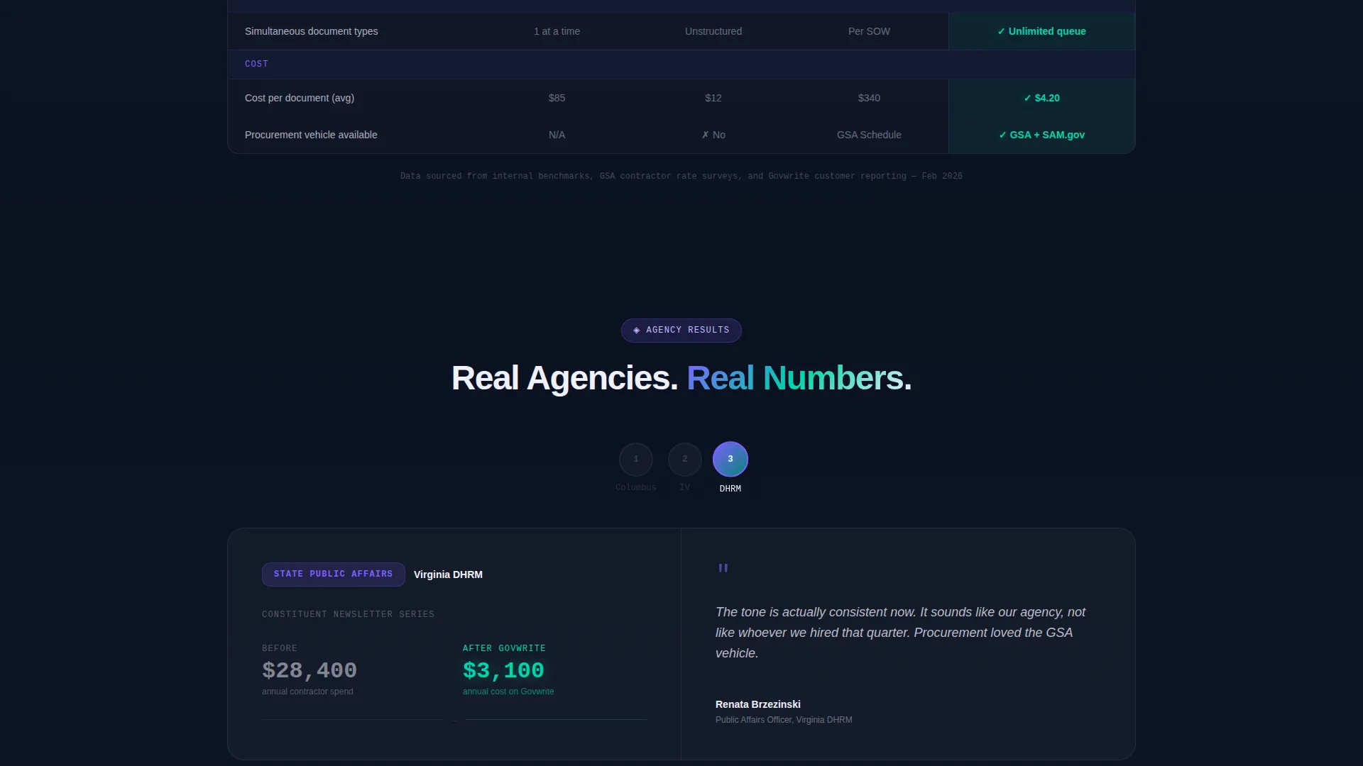Click the Unstructured cell
Image resolution: width=1363 pixels, height=766 pixels.
pyautogui.click(x=713, y=31)
